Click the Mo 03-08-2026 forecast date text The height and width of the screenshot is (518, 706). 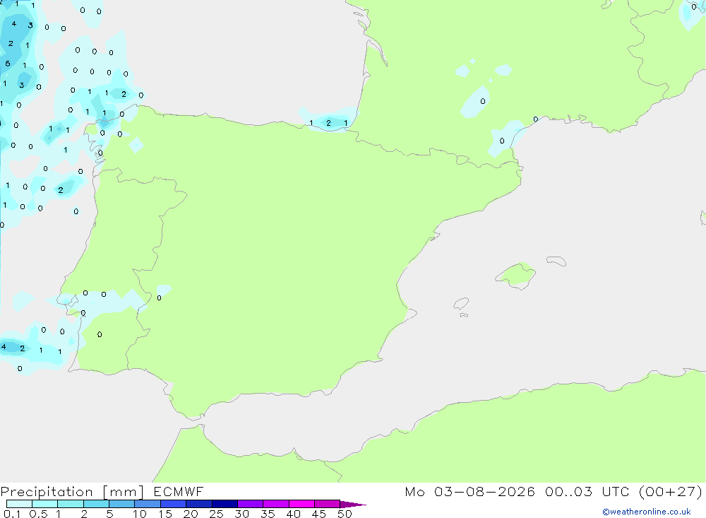coord(469,492)
